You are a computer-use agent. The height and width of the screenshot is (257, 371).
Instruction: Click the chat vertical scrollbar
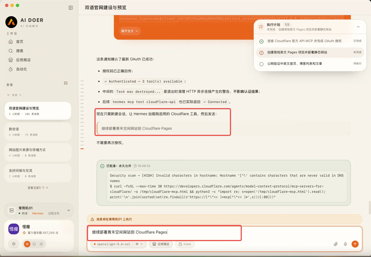[x=370, y=207]
